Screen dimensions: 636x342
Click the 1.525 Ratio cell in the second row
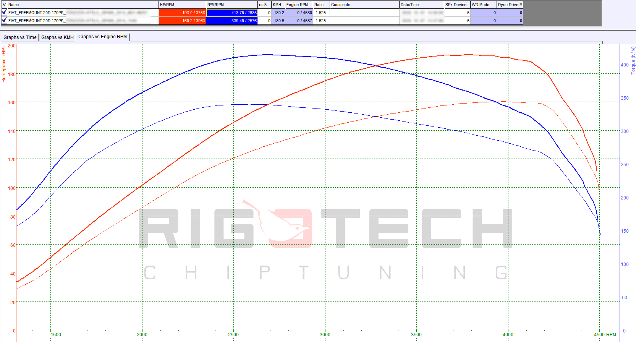click(x=321, y=21)
